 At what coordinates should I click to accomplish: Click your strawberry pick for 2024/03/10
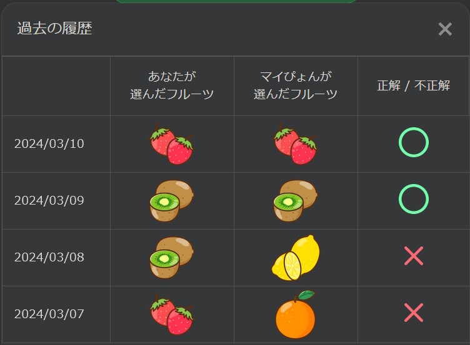tap(172, 144)
